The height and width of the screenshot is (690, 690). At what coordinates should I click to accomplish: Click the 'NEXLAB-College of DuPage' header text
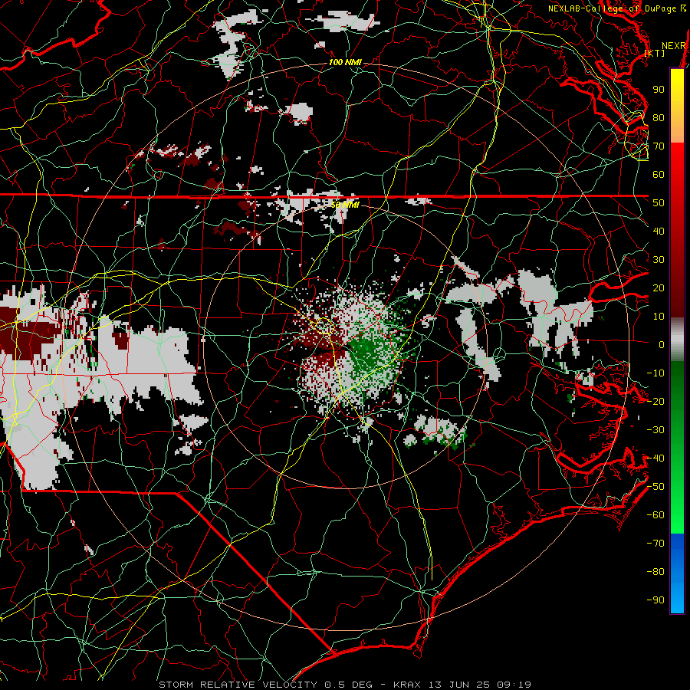613,8
